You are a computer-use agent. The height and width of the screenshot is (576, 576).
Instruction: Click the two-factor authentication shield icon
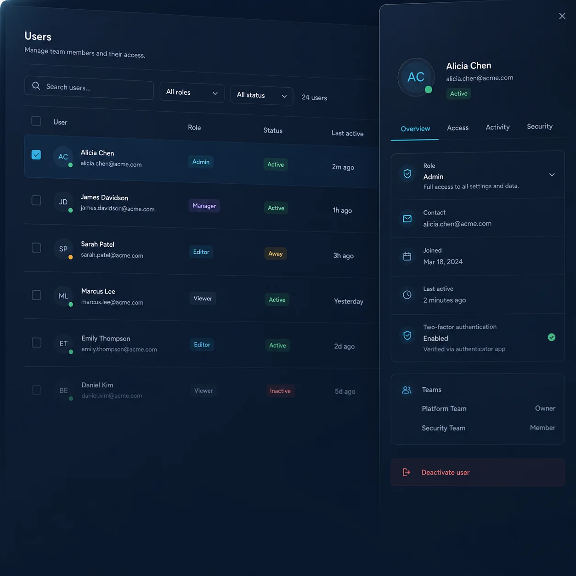[407, 335]
